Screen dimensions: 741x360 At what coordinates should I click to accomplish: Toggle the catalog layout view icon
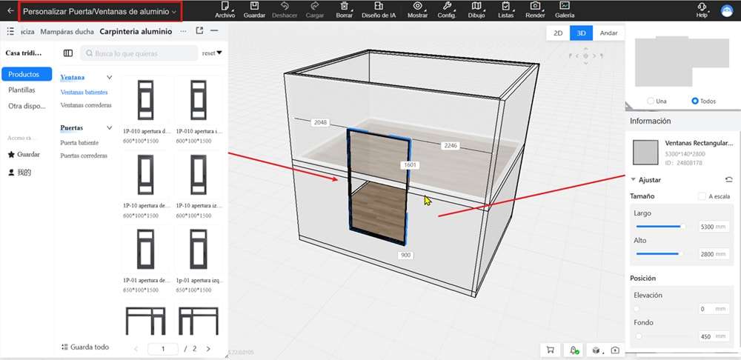click(68, 53)
